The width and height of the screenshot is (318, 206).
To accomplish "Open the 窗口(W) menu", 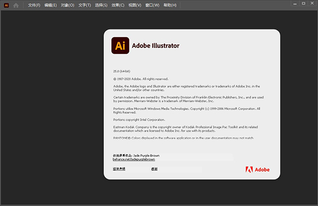I will coord(152,5).
